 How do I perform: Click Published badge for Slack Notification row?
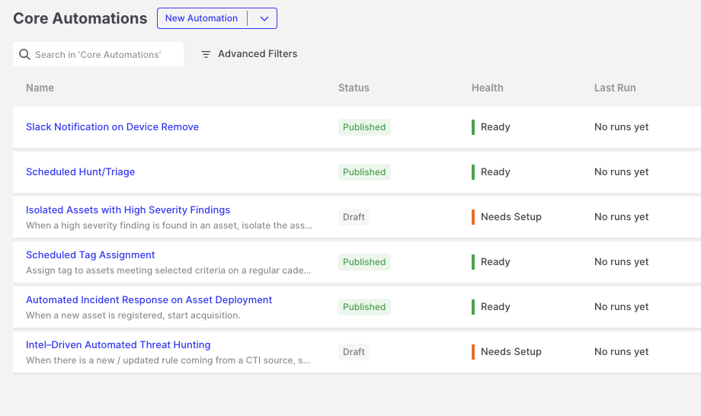(364, 127)
